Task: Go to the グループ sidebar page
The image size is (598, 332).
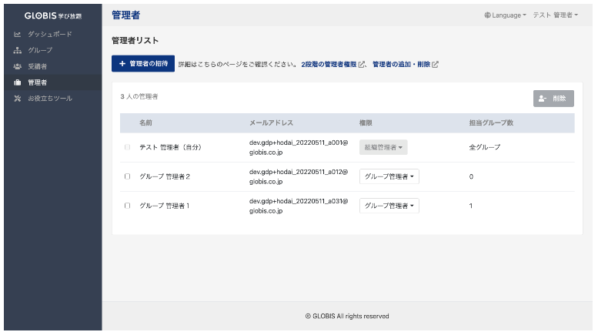Action: tap(40, 50)
